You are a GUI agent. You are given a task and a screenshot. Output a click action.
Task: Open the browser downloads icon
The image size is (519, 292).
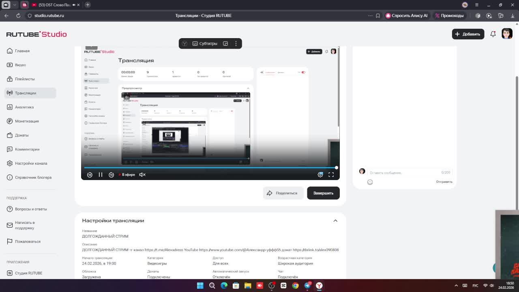pos(512,15)
